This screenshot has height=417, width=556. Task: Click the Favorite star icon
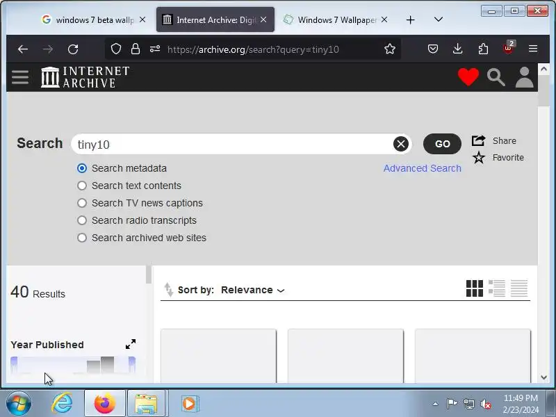click(479, 158)
